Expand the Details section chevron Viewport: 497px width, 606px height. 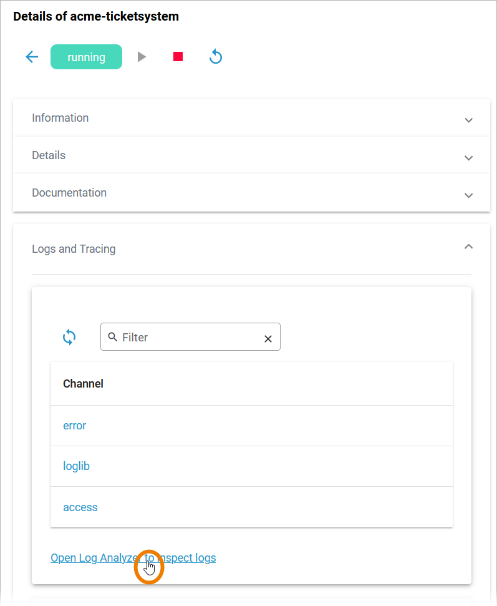click(469, 157)
